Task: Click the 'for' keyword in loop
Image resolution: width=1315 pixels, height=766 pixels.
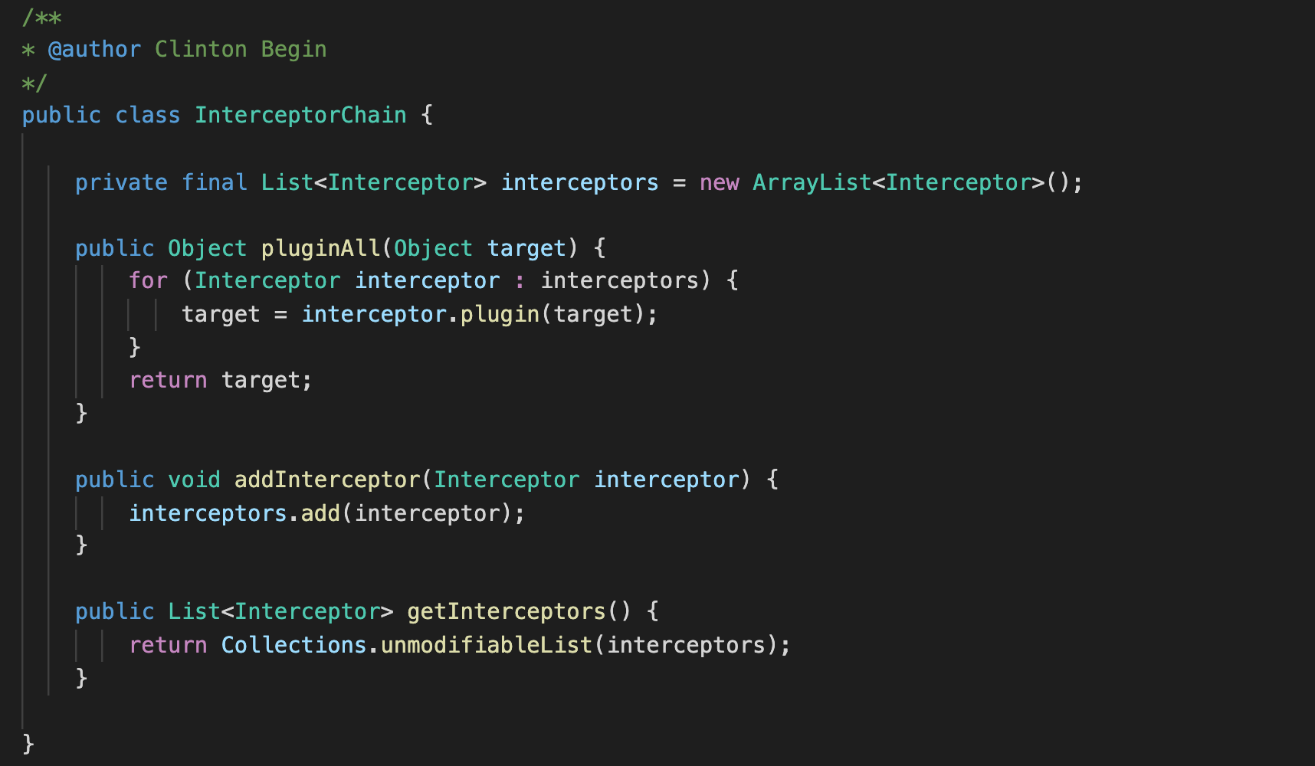Action: [x=148, y=280]
